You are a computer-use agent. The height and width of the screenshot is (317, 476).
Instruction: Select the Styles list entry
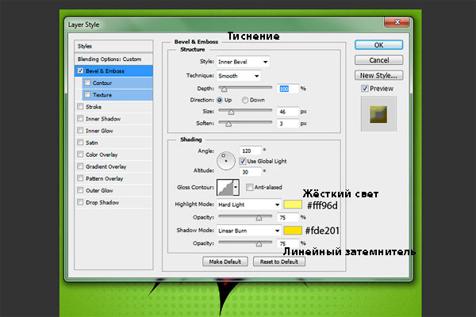pos(113,46)
